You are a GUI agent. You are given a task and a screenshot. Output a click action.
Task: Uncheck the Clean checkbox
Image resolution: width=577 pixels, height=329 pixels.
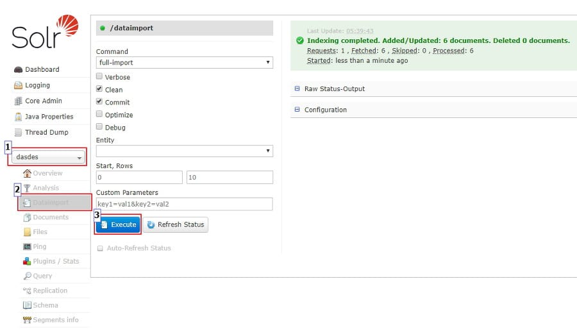click(x=99, y=89)
